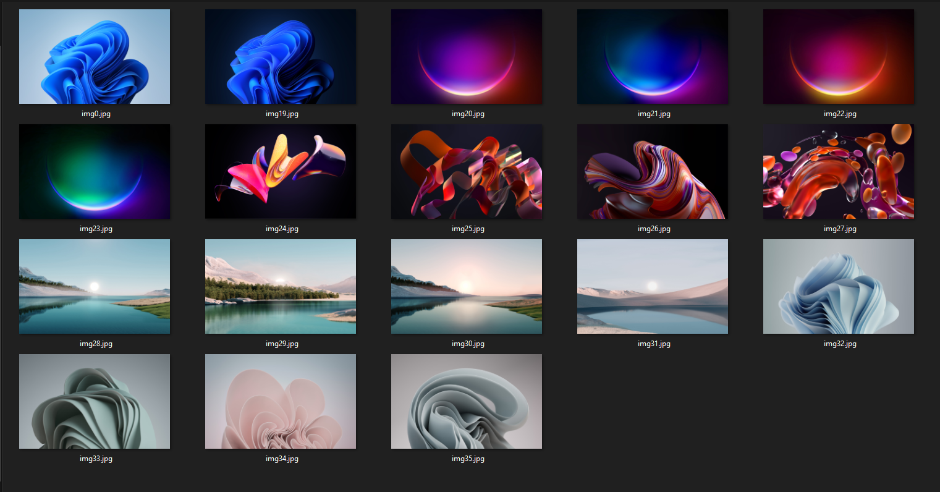Click the file name img19.jpg
Viewport: 940px width, 492px height.
coord(282,114)
